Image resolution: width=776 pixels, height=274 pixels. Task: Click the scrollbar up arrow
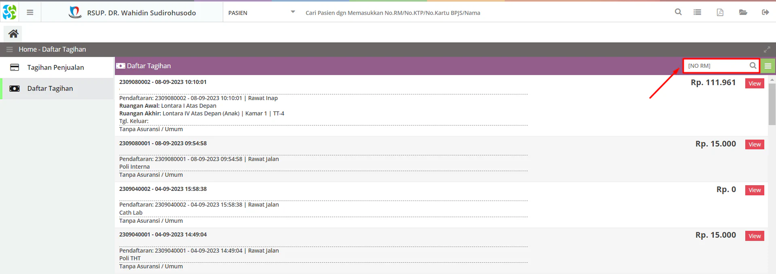coord(772,80)
